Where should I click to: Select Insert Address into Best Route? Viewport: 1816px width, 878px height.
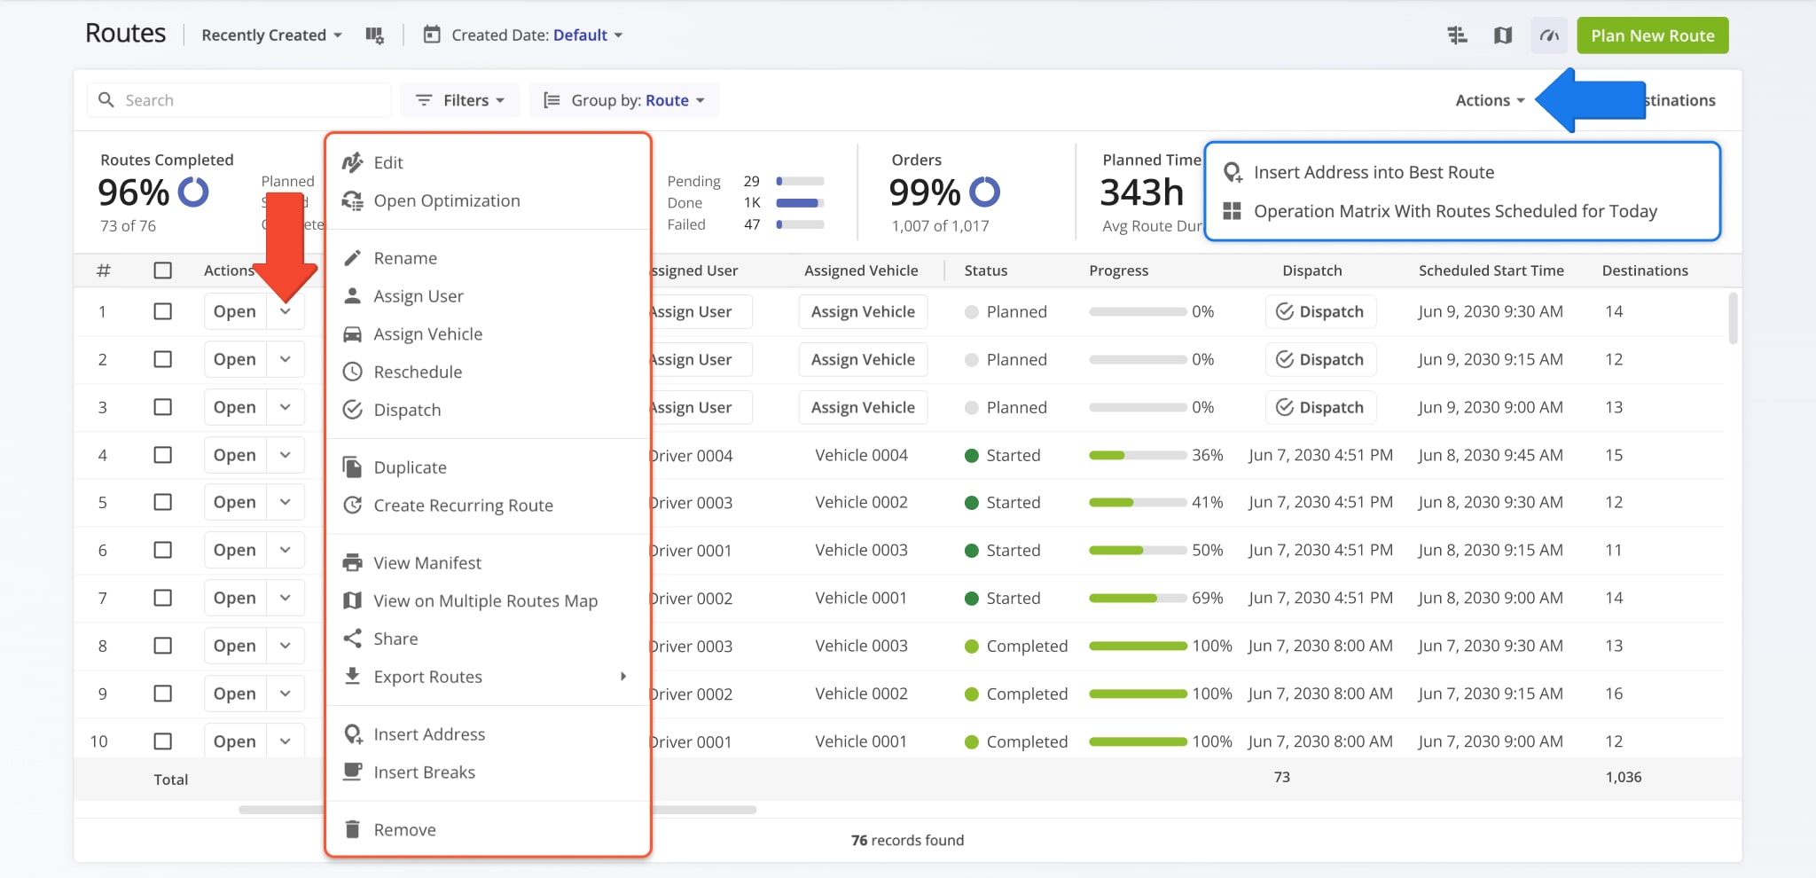point(1374,172)
